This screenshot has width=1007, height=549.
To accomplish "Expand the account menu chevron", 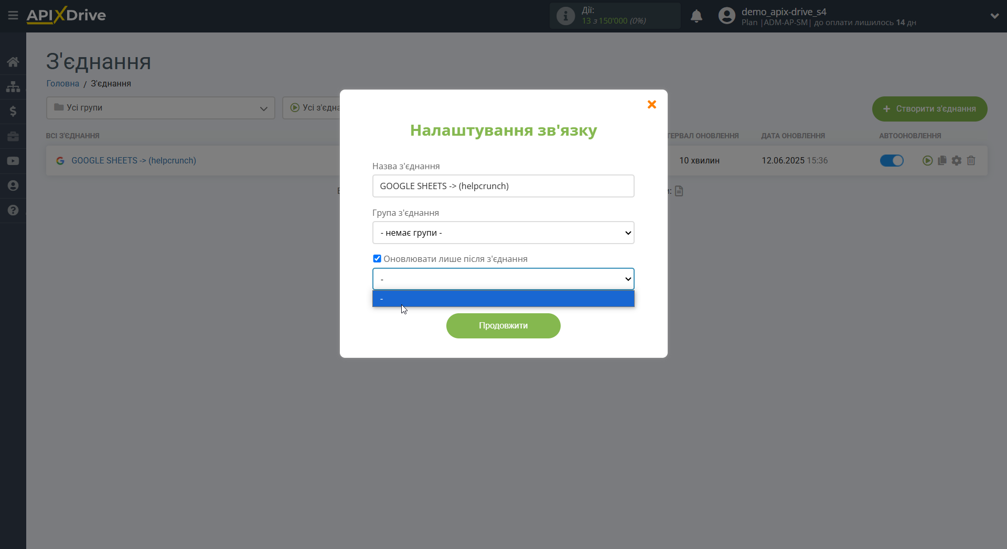I will pyautogui.click(x=994, y=16).
